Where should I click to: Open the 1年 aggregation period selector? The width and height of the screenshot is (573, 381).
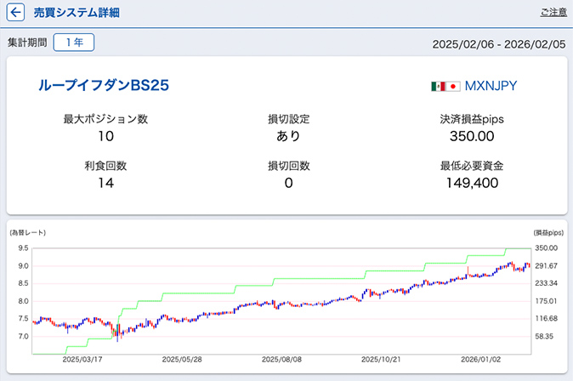point(74,43)
